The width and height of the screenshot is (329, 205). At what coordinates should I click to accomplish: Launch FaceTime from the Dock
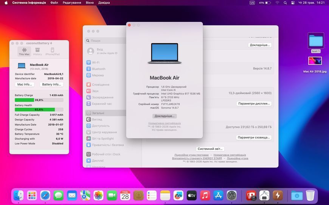(112, 196)
